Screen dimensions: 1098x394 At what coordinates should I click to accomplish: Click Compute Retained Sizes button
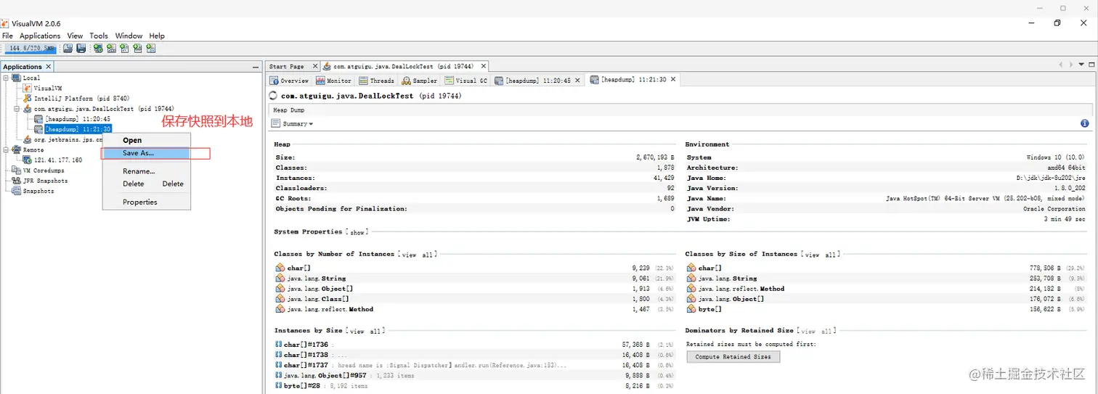pos(733,357)
